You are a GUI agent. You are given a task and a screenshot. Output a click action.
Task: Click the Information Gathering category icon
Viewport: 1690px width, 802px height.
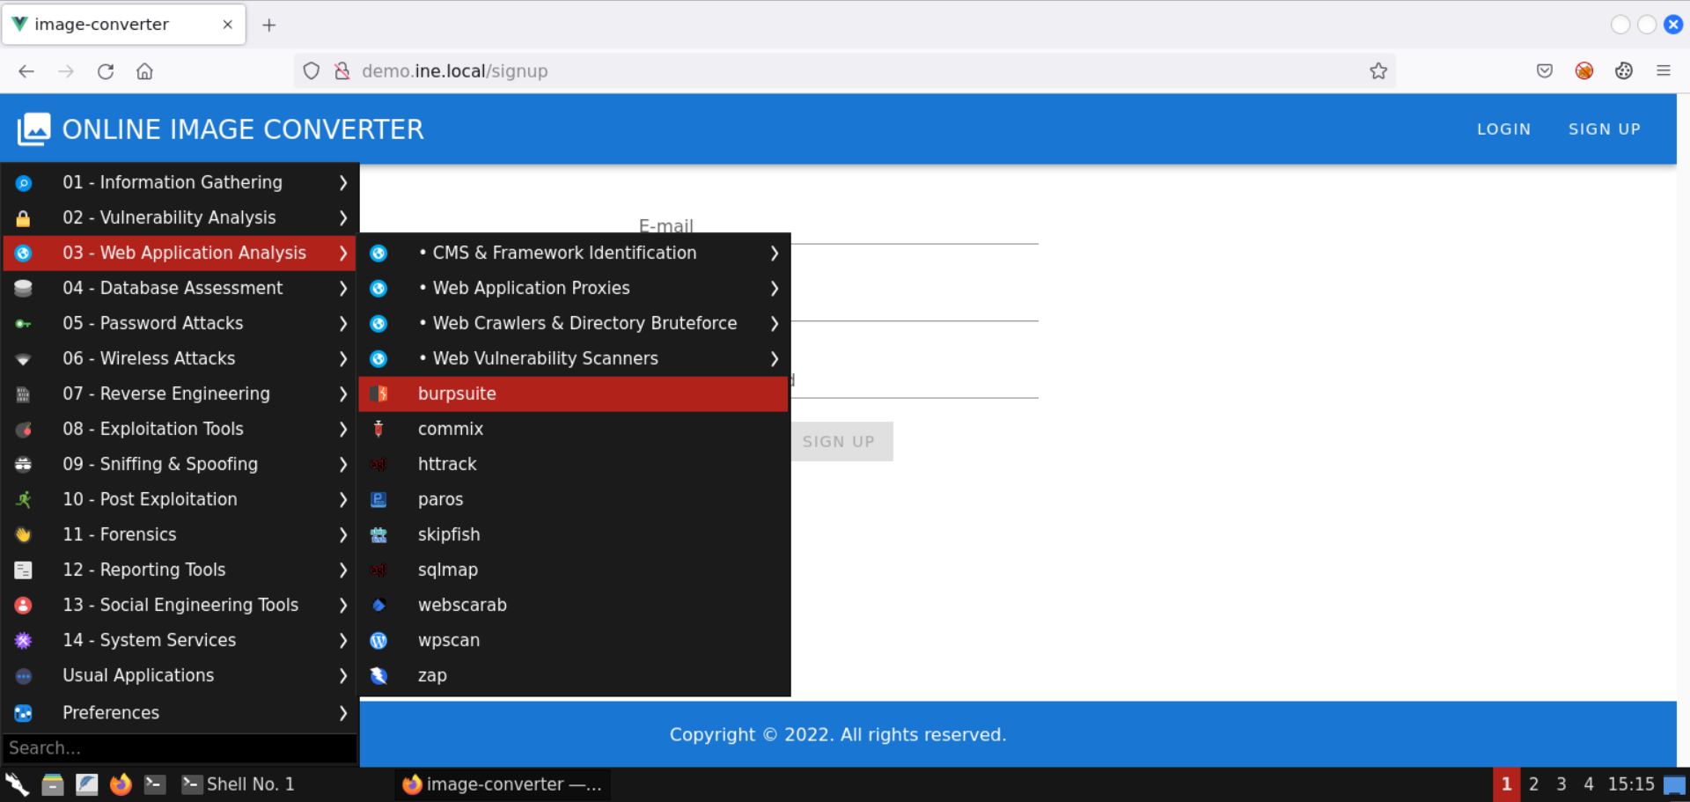click(24, 182)
